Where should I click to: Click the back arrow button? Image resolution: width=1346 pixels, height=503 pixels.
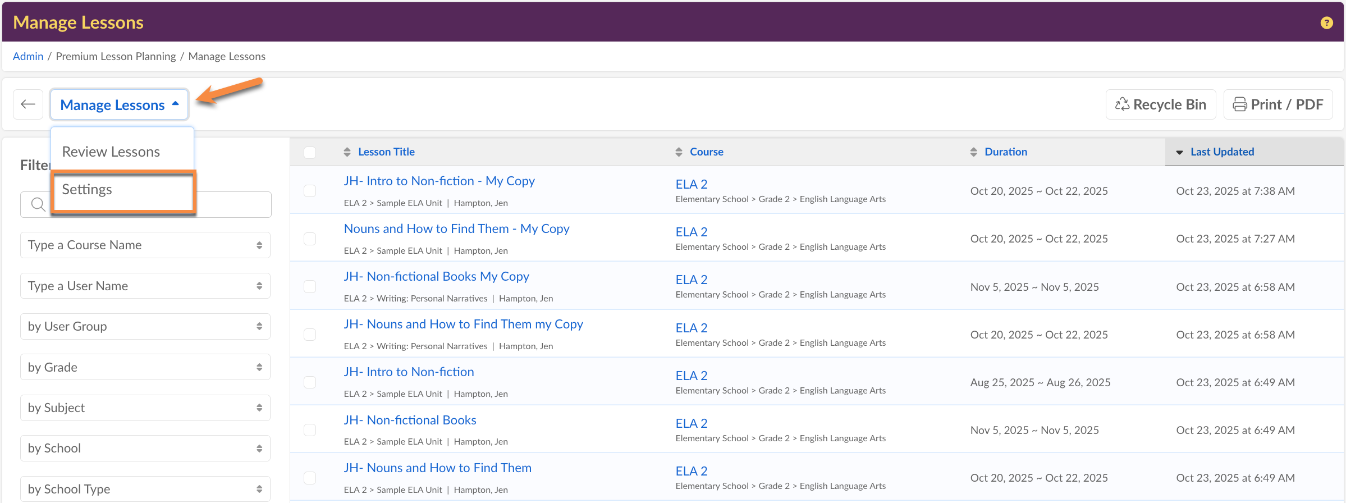28,104
